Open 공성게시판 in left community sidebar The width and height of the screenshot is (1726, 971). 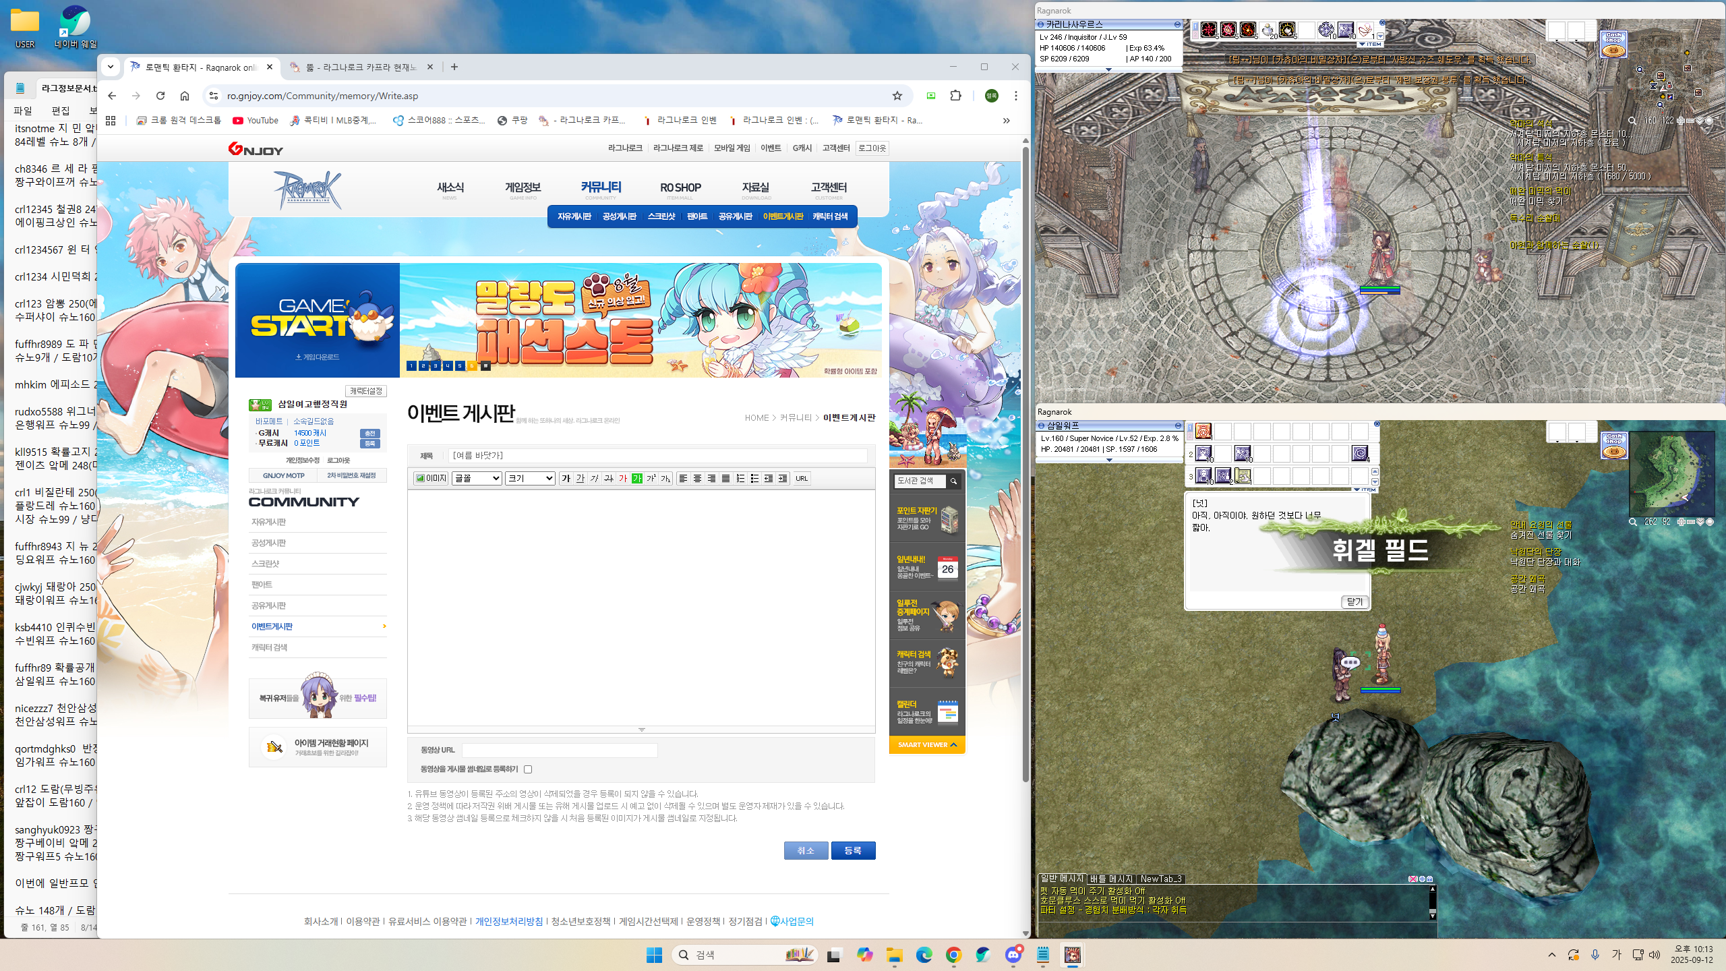click(268, 543)
